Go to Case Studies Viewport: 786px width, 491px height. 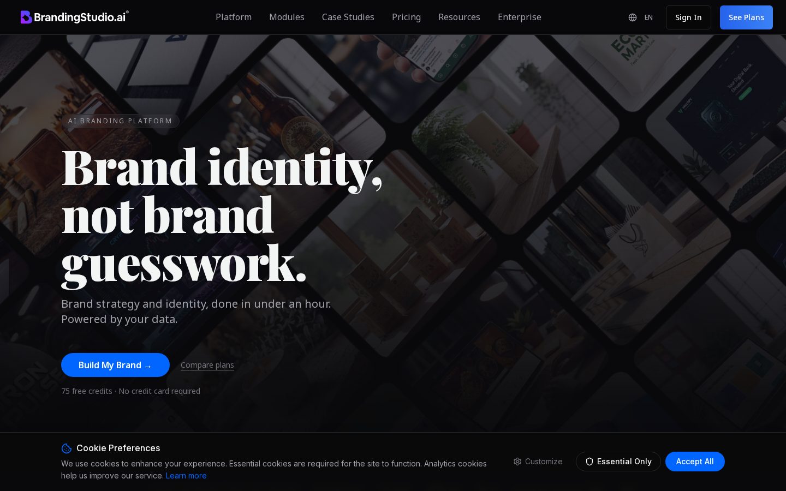[x=348, y=17]
